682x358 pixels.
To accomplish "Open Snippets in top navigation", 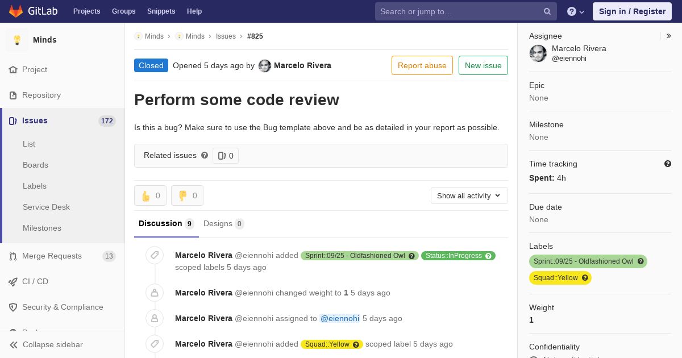I will click(x=161, y=11).
